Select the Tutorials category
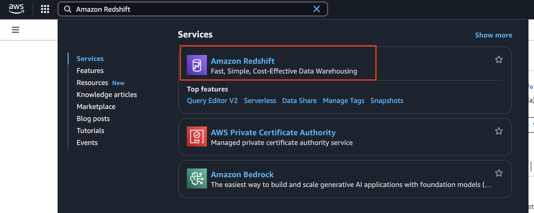Viewport: 534px width, 213px height. click(90, 130)
